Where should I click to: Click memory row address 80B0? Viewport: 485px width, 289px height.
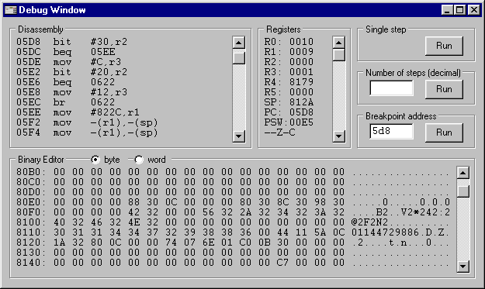30,172
